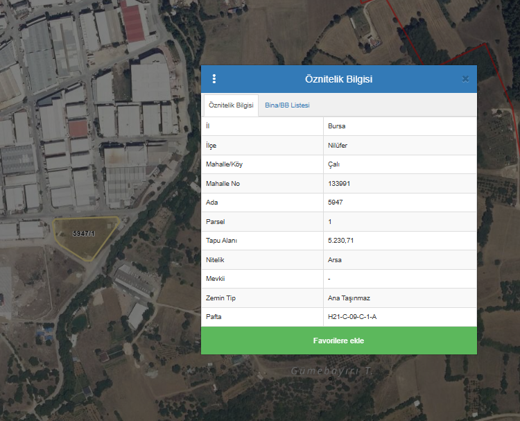Select the Ada value 5947 in table
The image size is (520, 421).
coord(336,203)
